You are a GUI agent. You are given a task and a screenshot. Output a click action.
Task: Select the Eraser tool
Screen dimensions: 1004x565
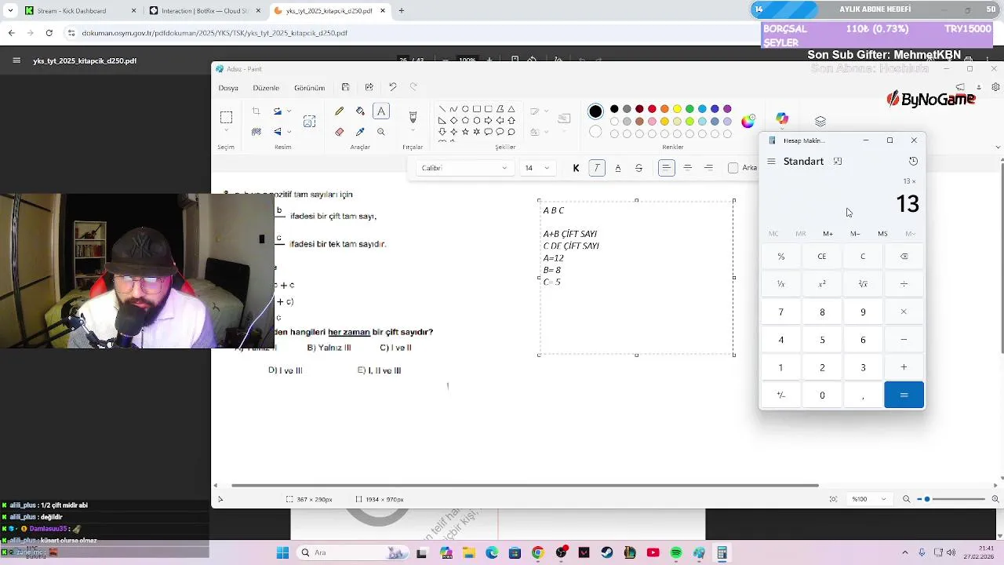pyautogui.click(x=339, y=132)
